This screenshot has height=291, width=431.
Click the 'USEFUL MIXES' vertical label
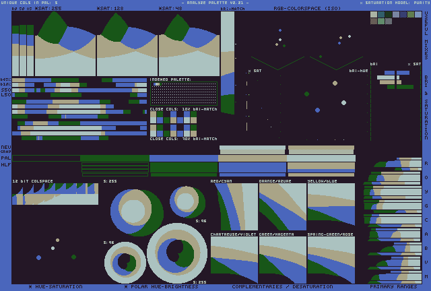click(426, 35)
